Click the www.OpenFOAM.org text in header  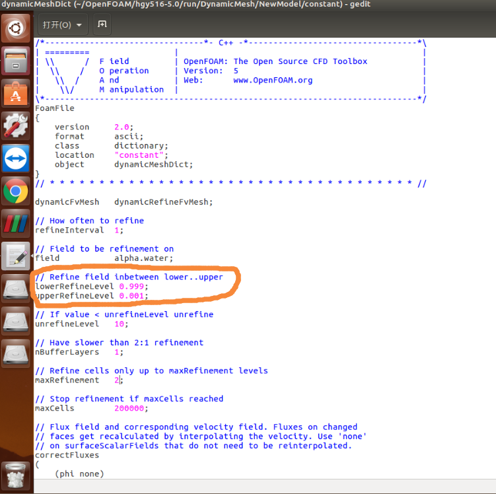point(273,81)
